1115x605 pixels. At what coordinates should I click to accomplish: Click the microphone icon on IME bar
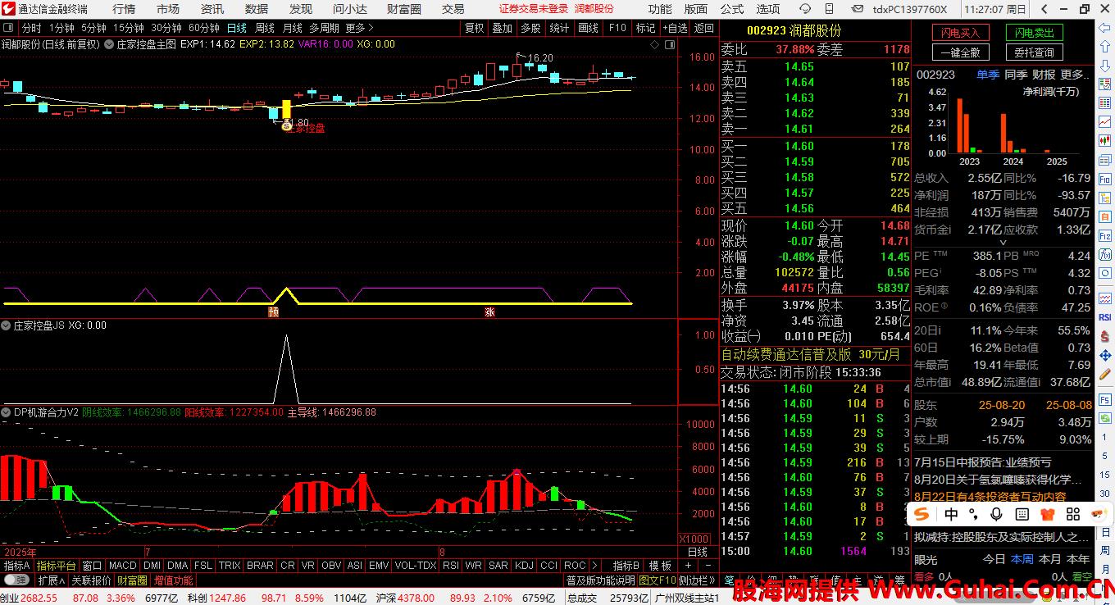click(x=996, y=514)
